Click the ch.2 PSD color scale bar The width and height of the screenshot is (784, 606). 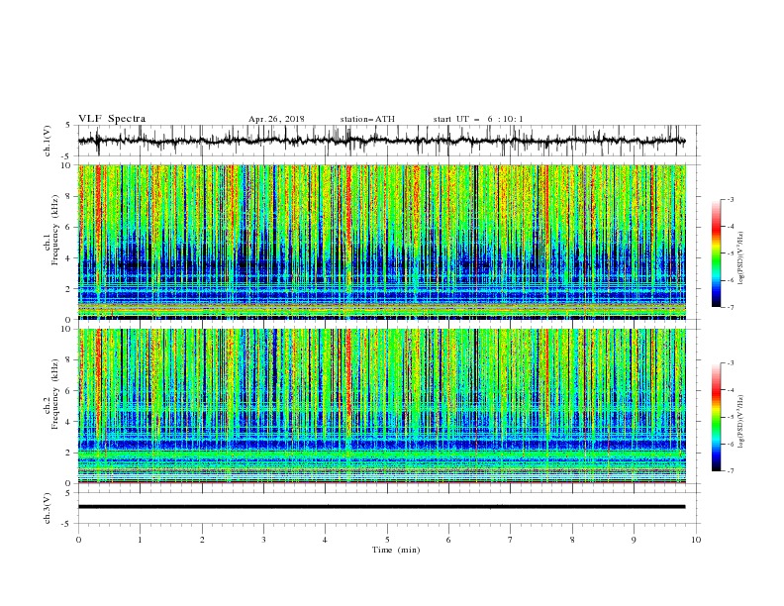point(716,417)
